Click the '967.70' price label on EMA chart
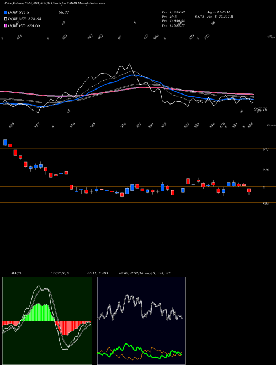 coord(261,109)
